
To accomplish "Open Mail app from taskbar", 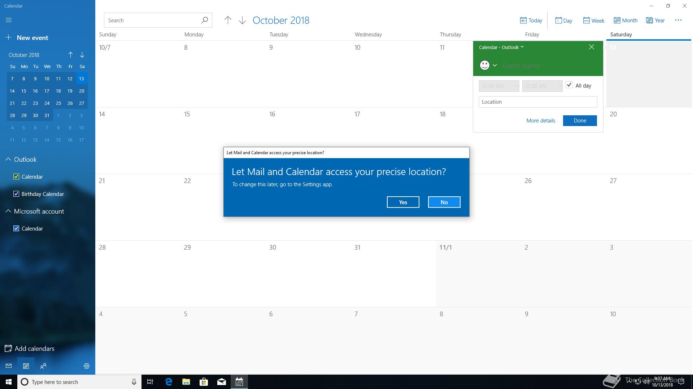I will [222, 382].
